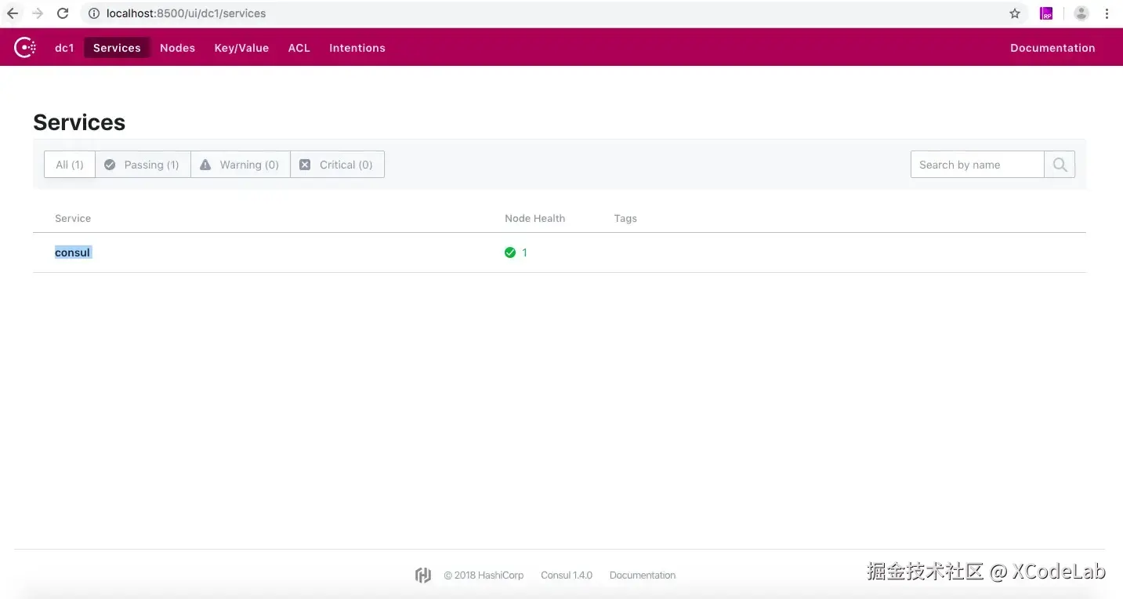This screenshot has width=1123, height=599.
Task: Click the browser address bar URL
Action: pyautogui.click(x=186, y=13)
